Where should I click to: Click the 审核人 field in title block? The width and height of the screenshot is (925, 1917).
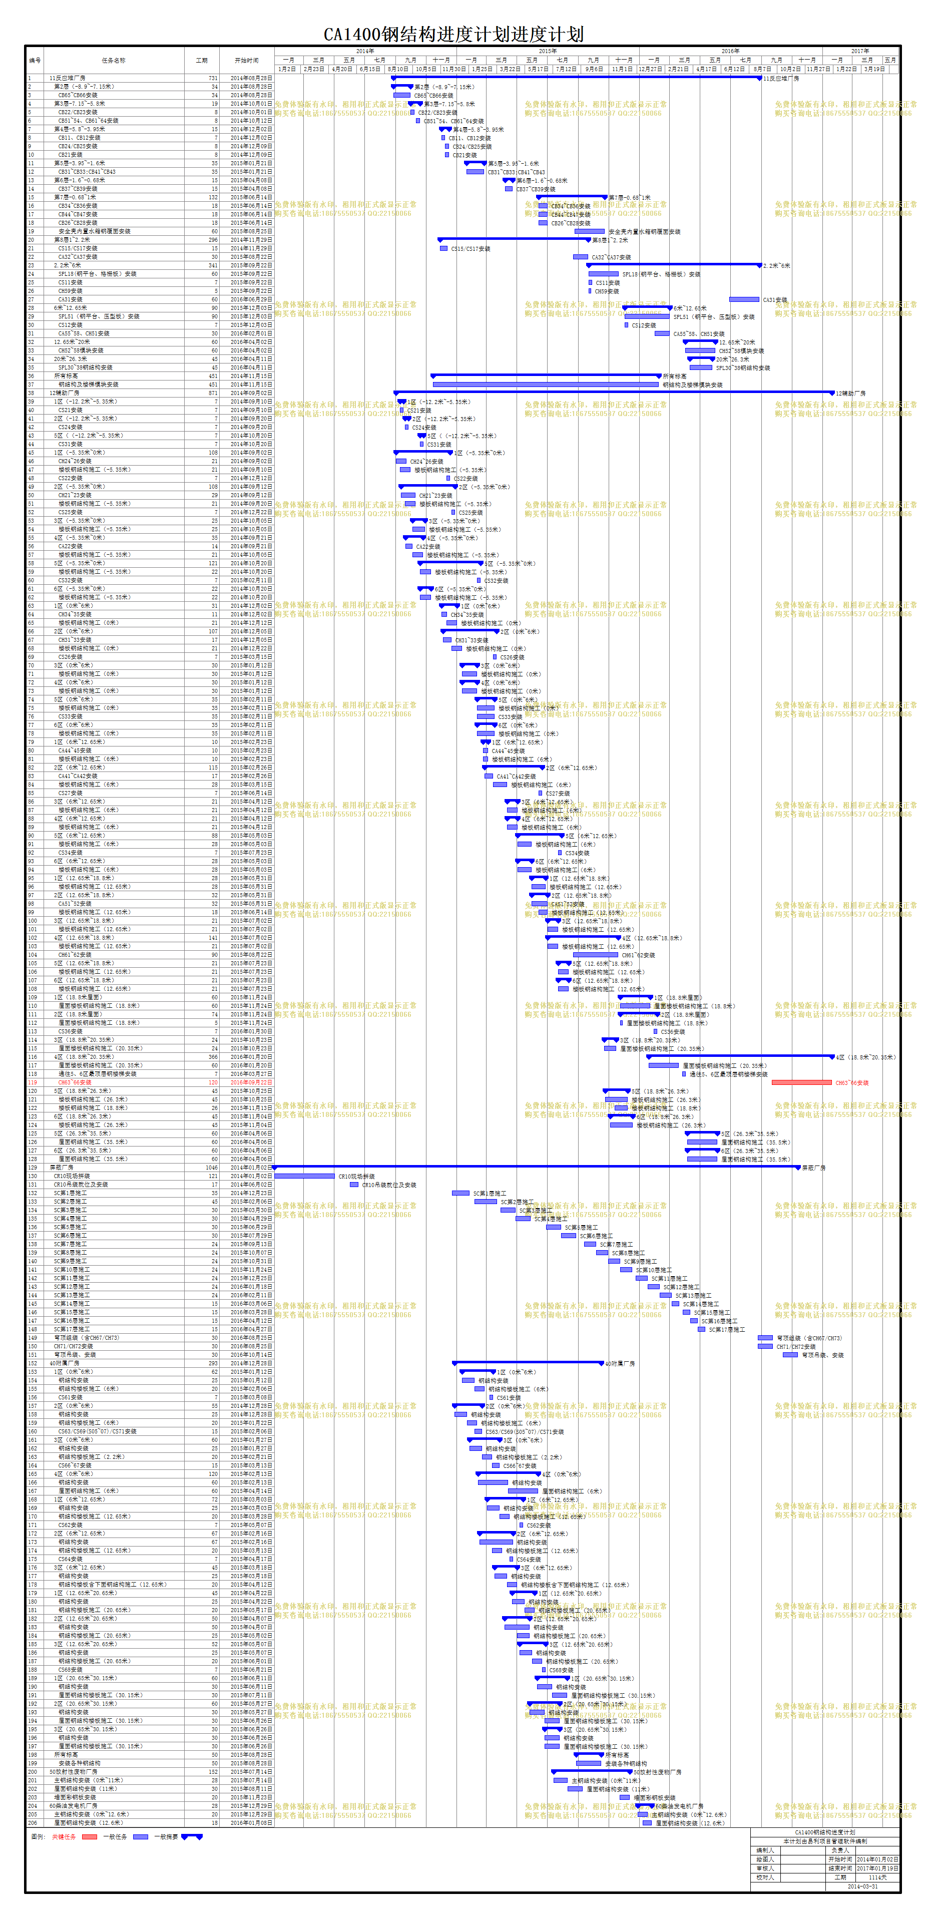pos(765,1868)
